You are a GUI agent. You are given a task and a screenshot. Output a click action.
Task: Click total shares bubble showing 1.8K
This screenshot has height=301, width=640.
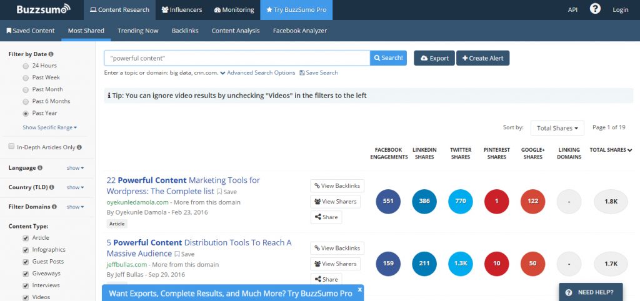[x=611, y=202]
